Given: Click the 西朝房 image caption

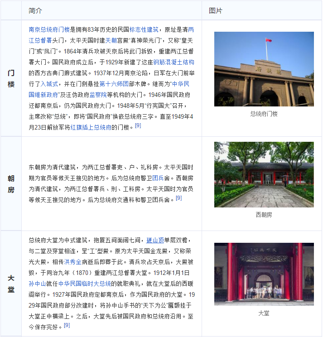Looking at the screenshot, I should tap(264, 215).
